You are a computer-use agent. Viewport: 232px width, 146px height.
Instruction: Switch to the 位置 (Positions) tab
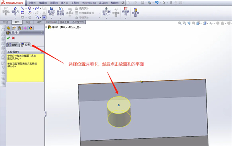[x=25, y=45]
